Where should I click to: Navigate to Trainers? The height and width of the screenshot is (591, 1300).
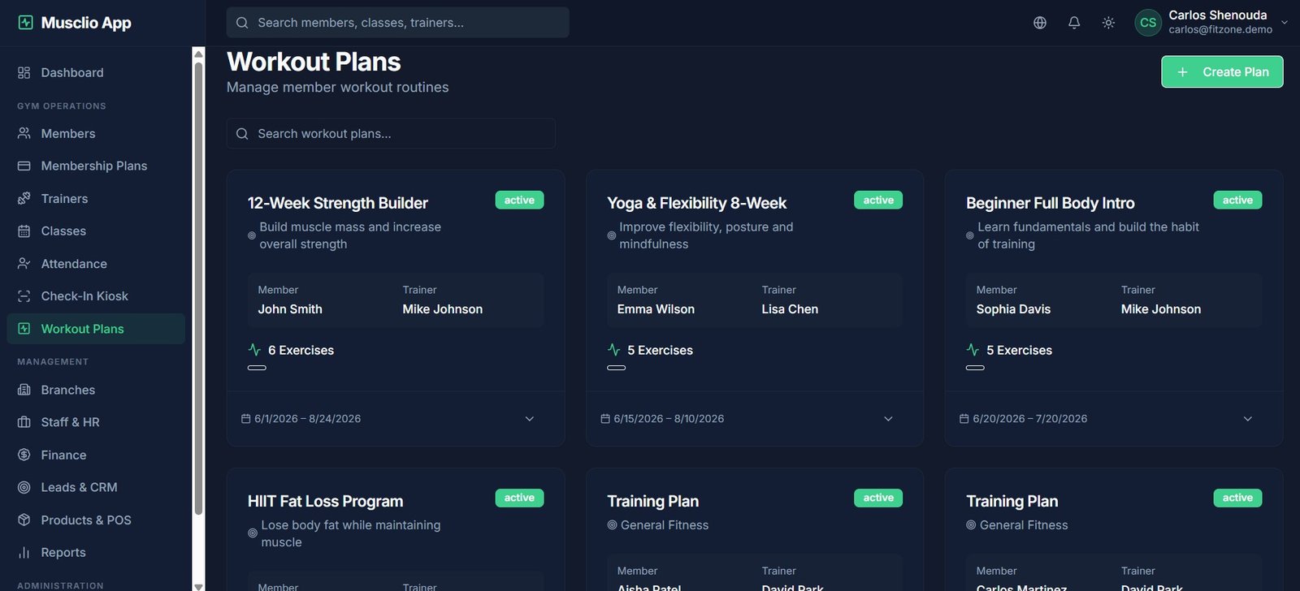pyautogui.click(x=96, y=199)
